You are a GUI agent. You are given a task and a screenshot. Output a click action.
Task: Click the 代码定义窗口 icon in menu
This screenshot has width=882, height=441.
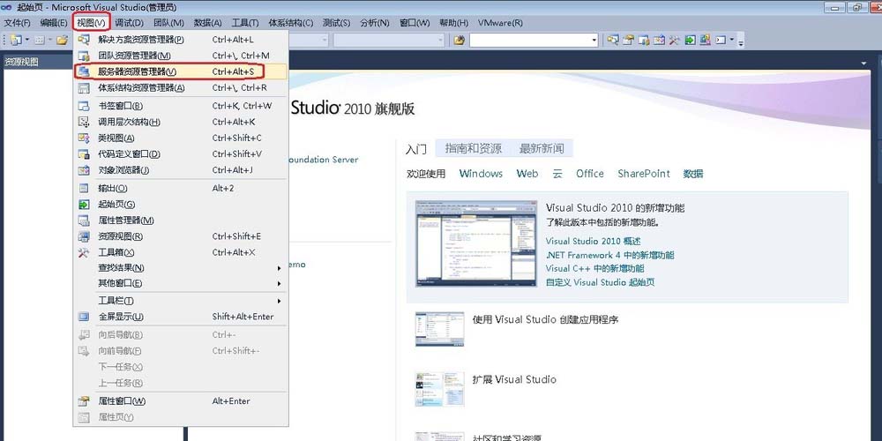coord(83,154)
